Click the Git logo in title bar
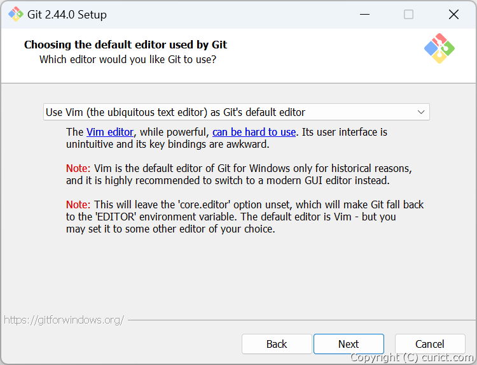The image size is (477, 365). click(15, 14)
